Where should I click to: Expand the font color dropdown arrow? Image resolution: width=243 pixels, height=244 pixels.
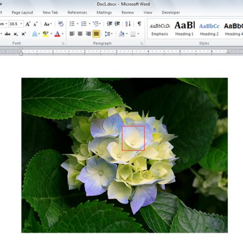pos(63,34)
